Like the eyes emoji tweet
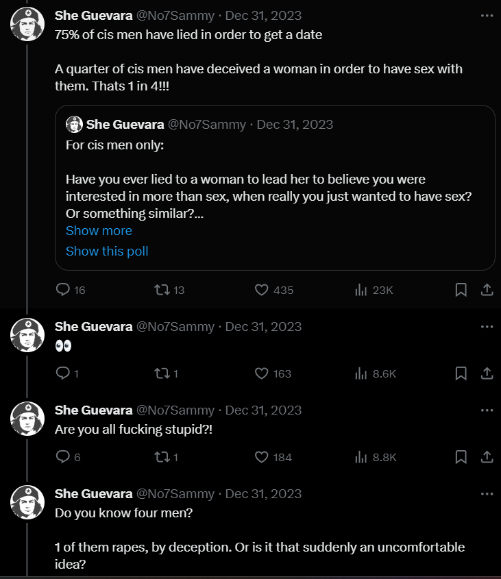Image resolution: width=501 pixels, height=579 pixels. pos(261,373)
